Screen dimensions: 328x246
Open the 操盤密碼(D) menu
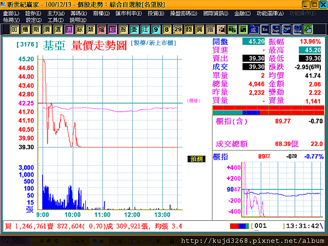[x=184, y=14]
